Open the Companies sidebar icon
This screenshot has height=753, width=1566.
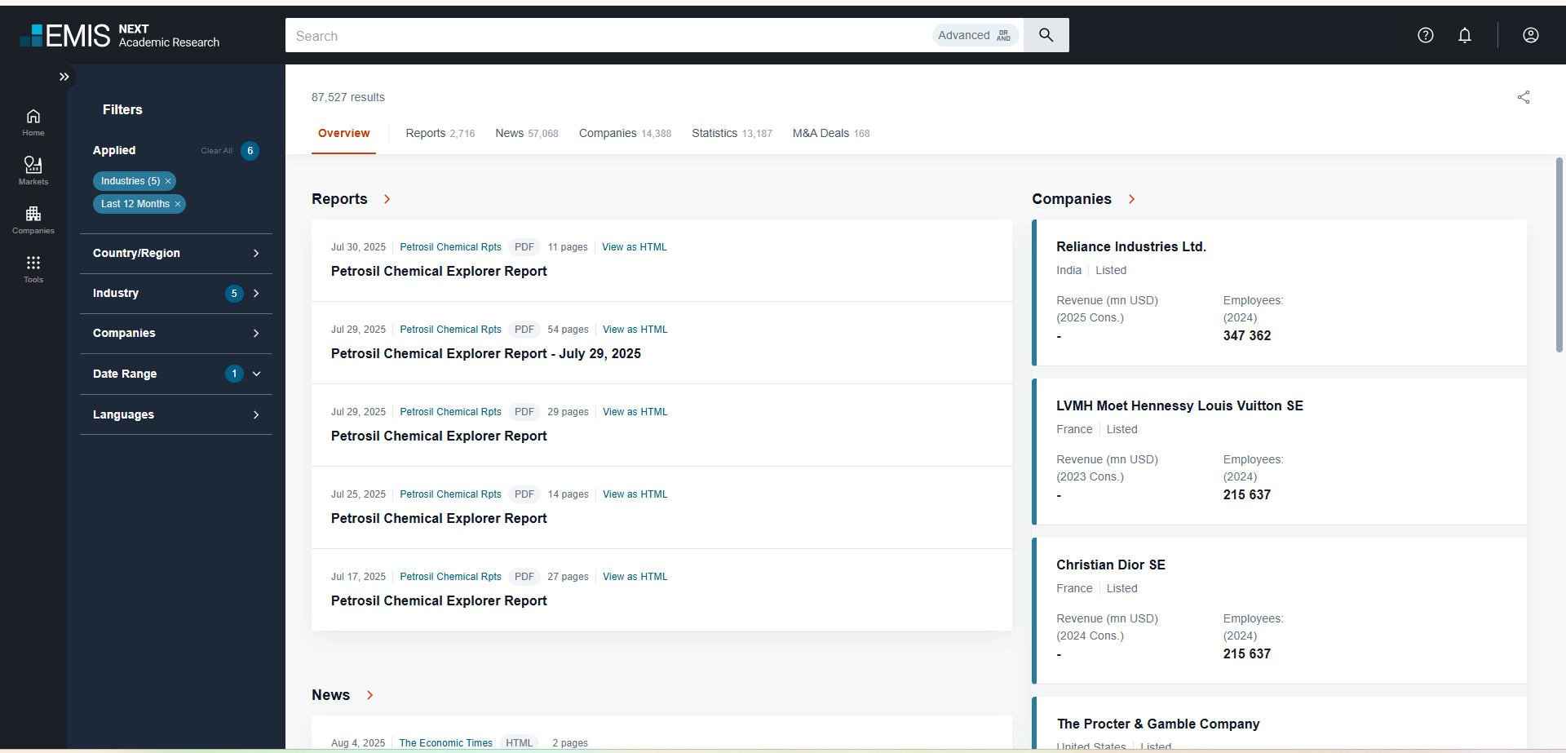coord(33,219)
